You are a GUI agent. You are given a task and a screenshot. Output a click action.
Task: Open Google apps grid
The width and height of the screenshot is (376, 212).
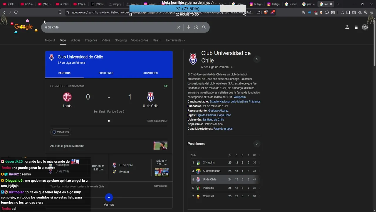(x=356, y=27)
